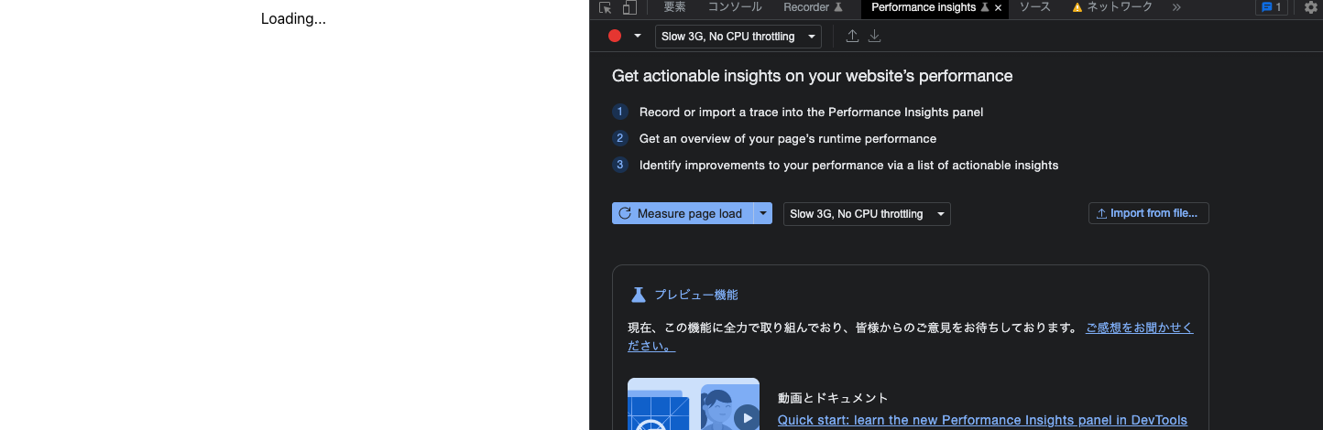
Task: Click step 2 text Get an overview
Action: coord(788,138)
